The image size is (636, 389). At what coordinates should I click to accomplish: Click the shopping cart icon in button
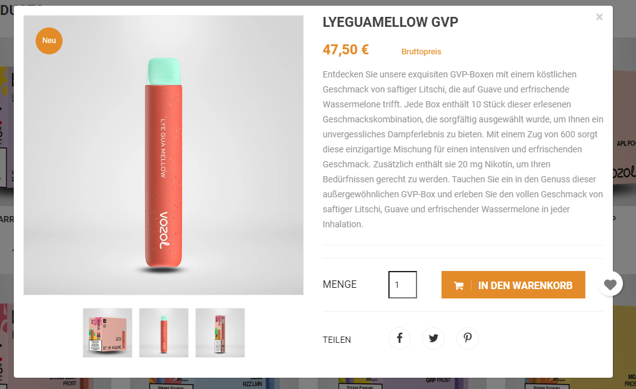click(459, 286)
